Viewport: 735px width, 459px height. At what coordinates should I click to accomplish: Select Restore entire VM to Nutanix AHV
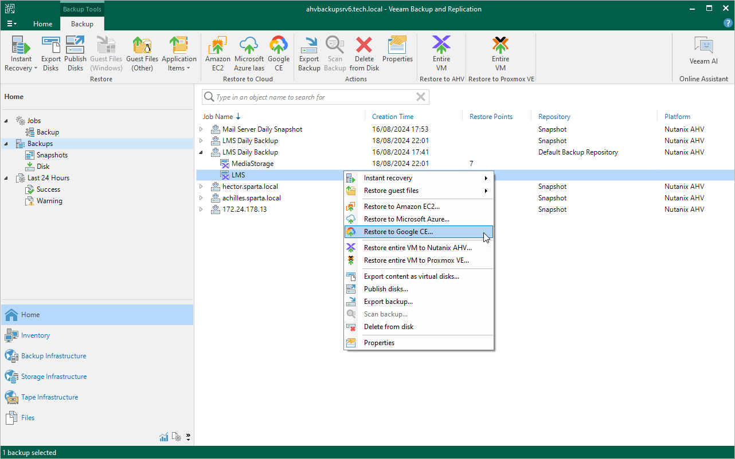(417, 248)
